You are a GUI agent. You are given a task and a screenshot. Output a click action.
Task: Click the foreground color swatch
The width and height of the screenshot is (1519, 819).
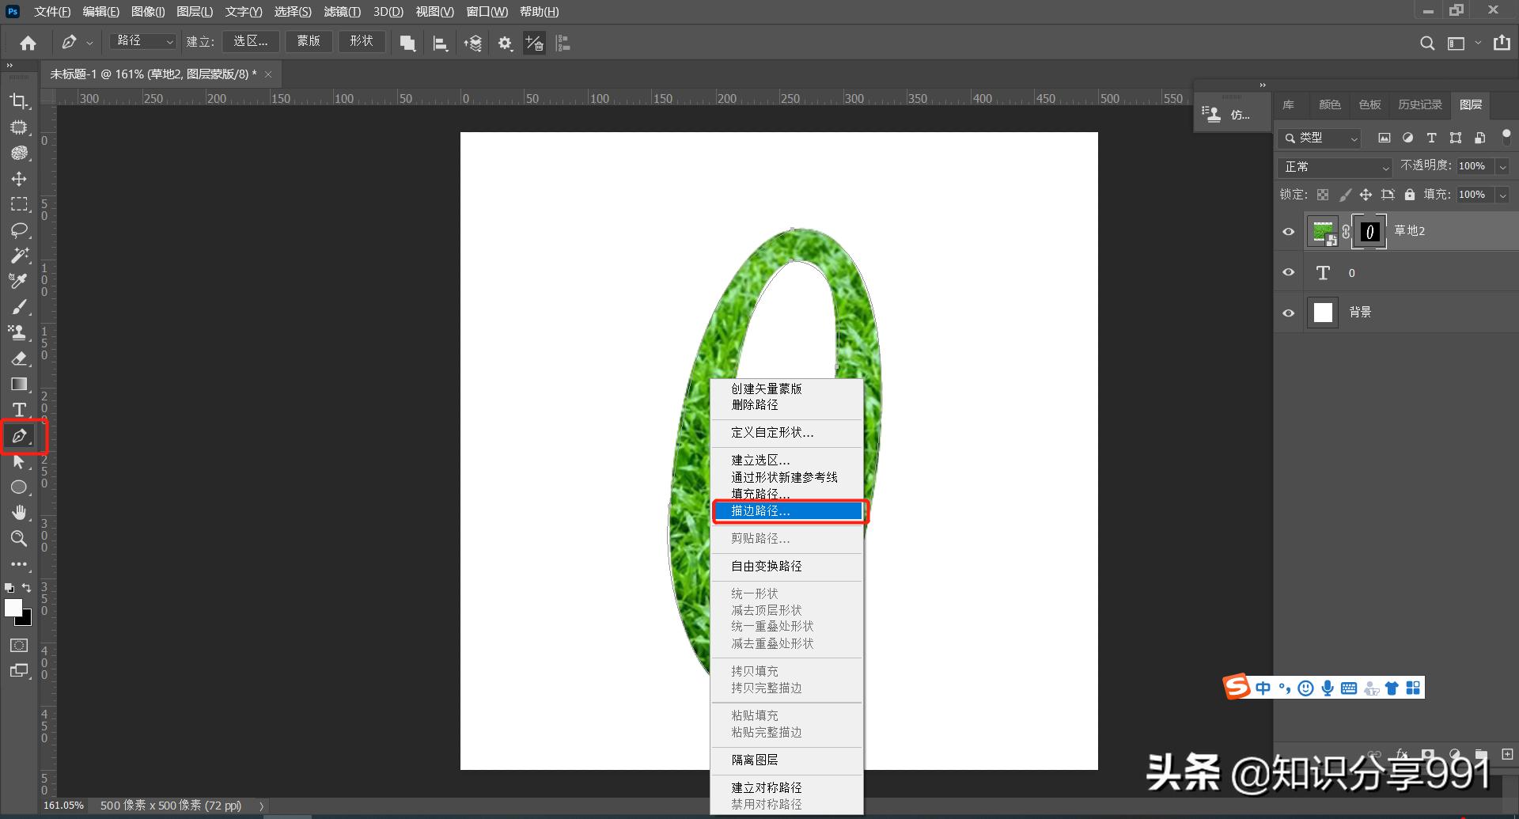coord(13,608)
